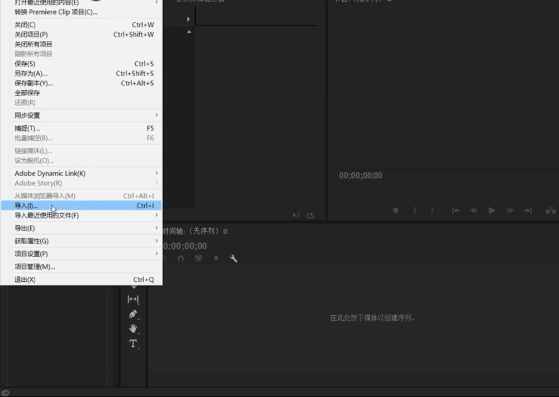Open the timeline panel hamburger menu

pyautogui.click(x=225, y=231)
